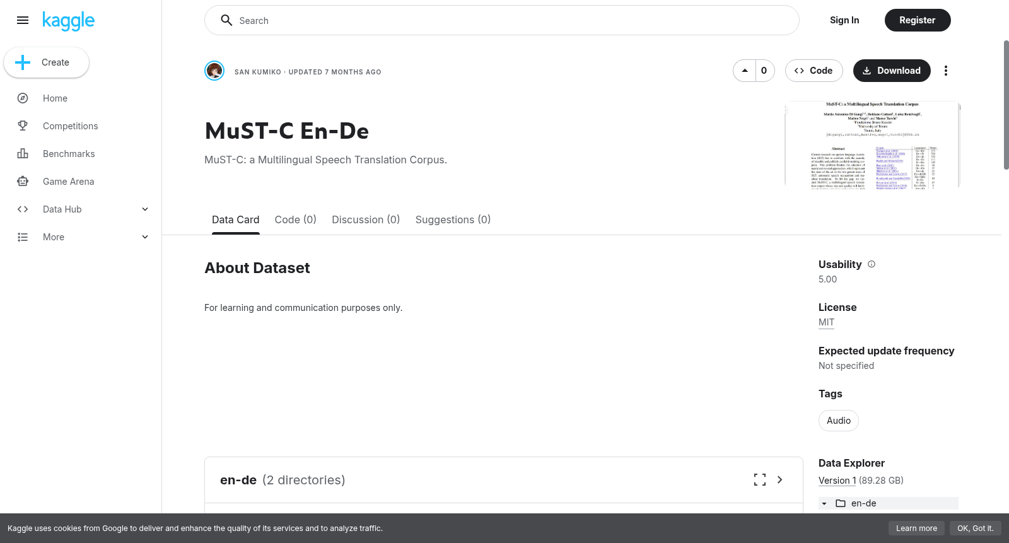The image size is (1009, 543).
Task: Click the Create button
Action: [46, 62]
